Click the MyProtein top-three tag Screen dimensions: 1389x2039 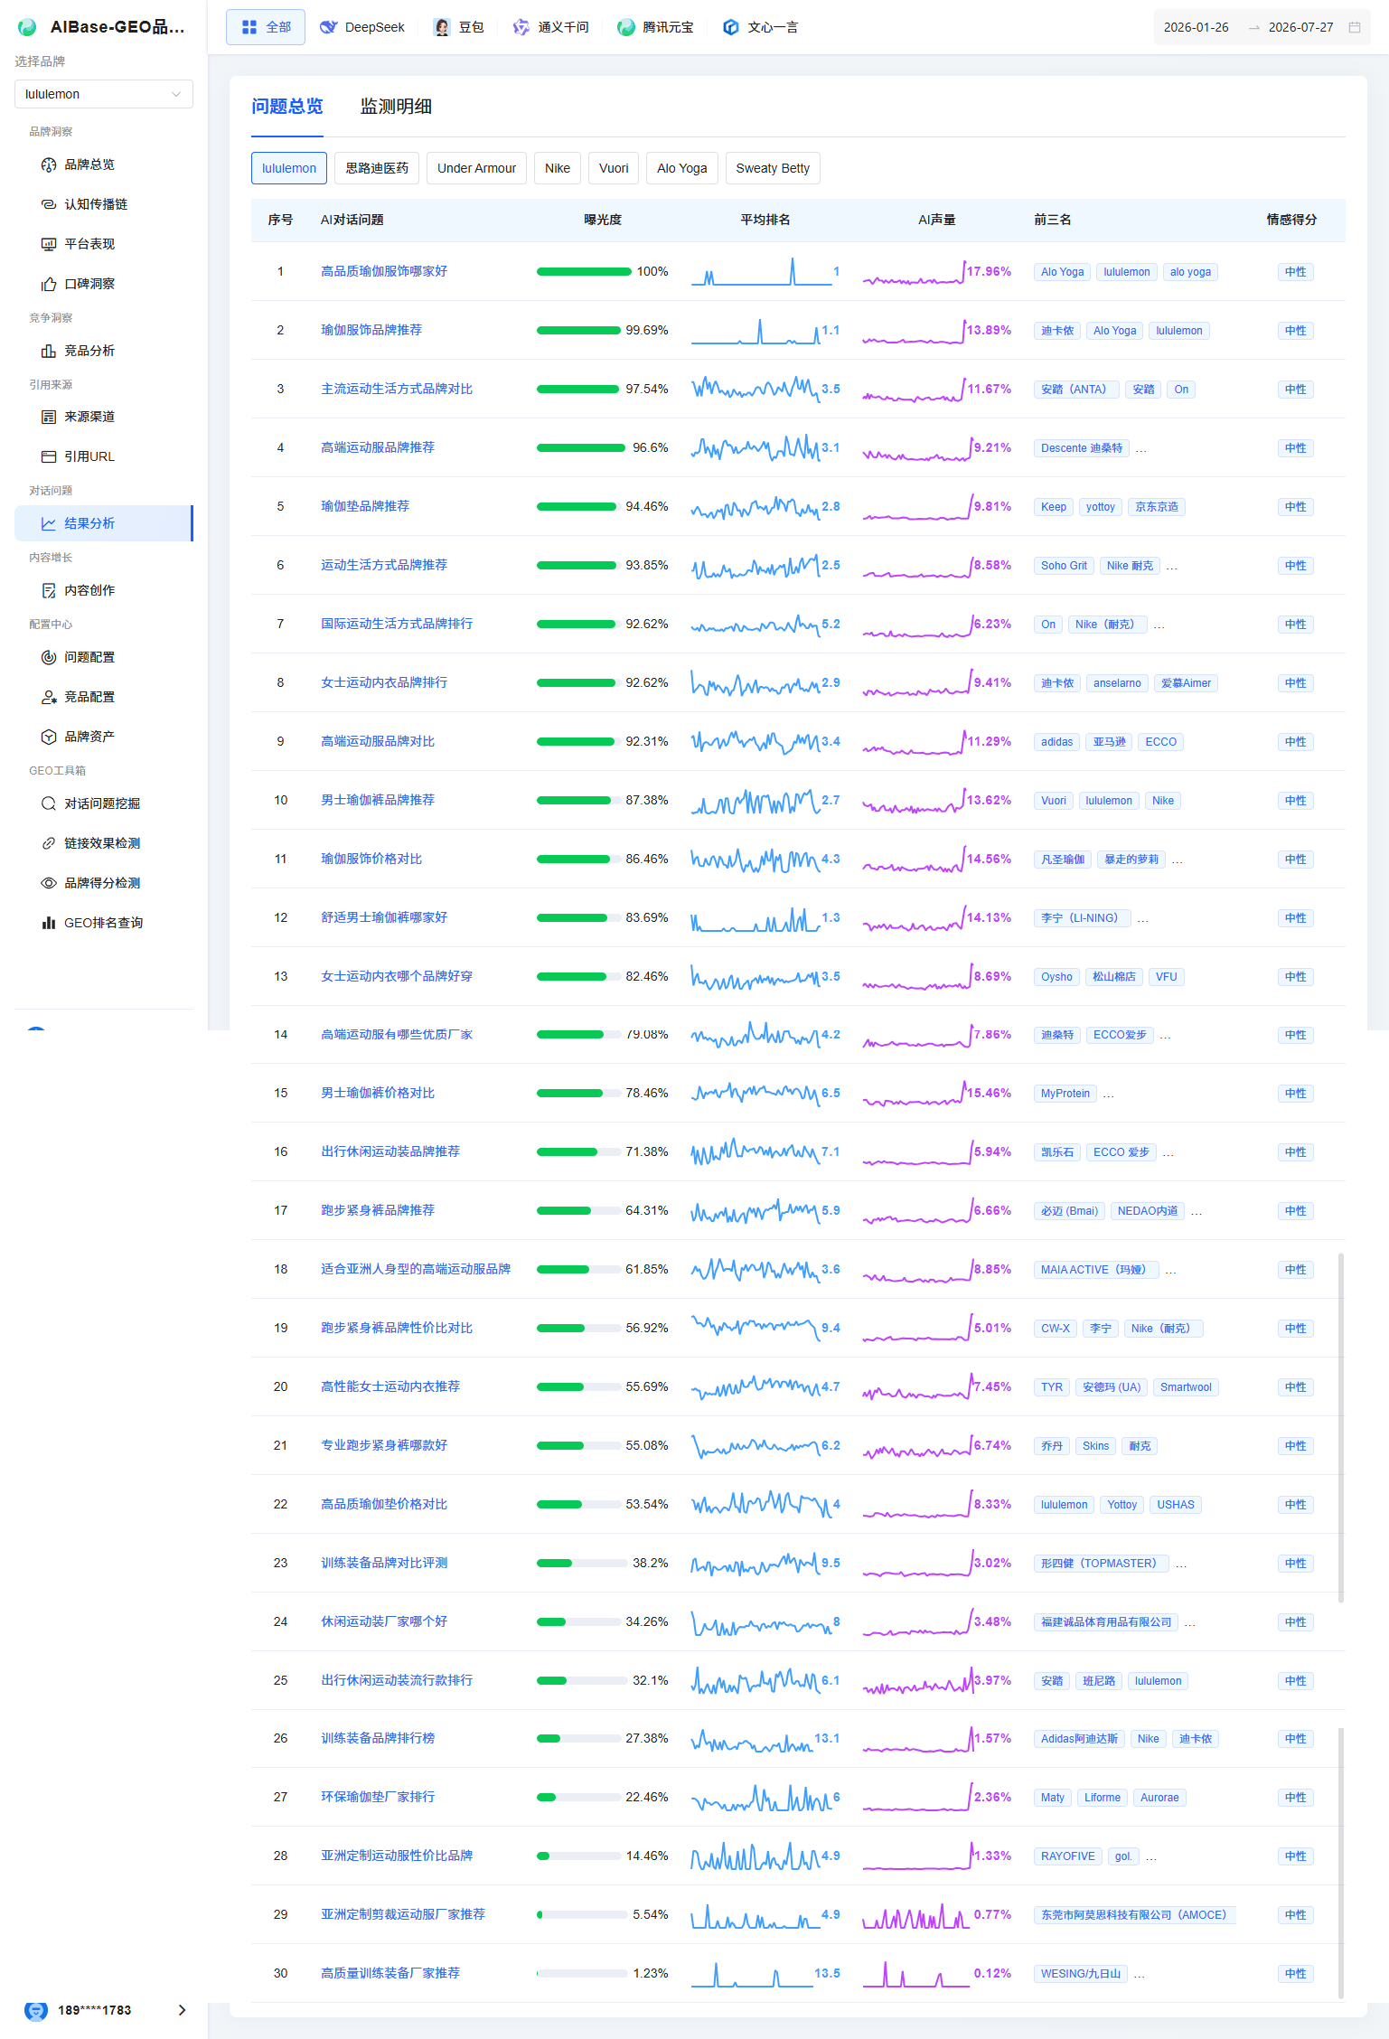tap(1065, 1094)
